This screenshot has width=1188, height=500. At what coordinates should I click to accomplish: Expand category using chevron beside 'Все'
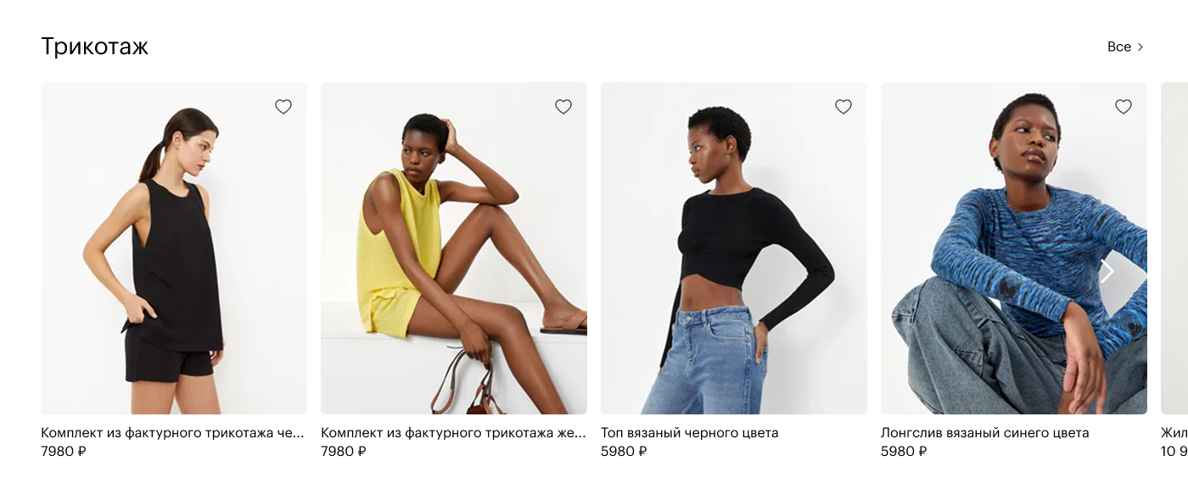[1140, 47]
